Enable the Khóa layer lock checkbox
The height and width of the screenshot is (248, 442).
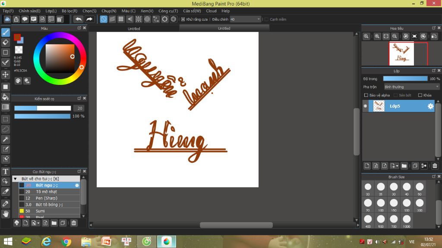click(420, 95)
